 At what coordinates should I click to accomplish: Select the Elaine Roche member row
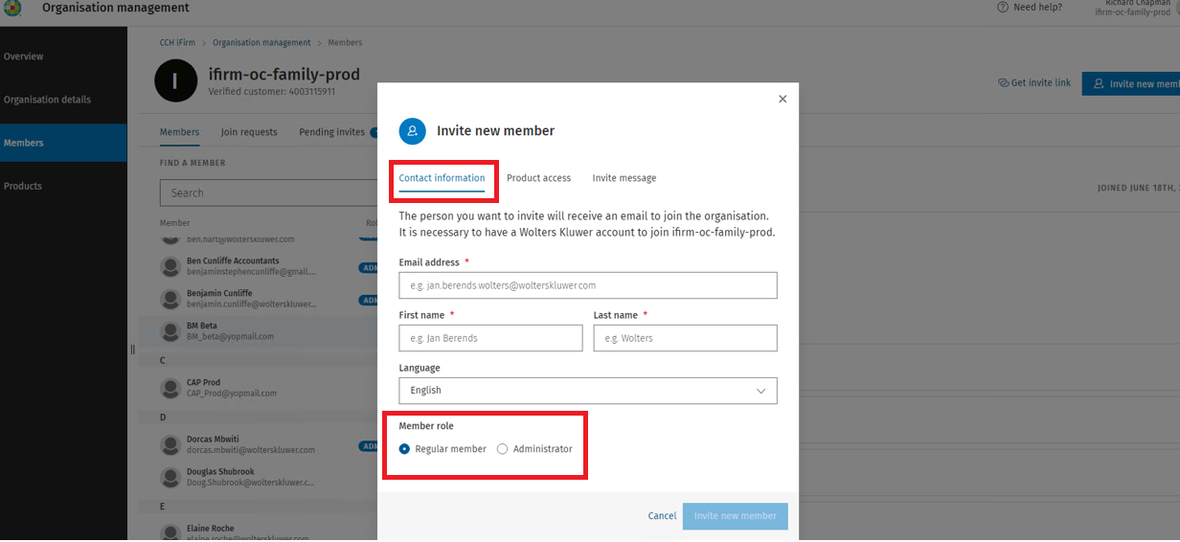click(259, 532)
